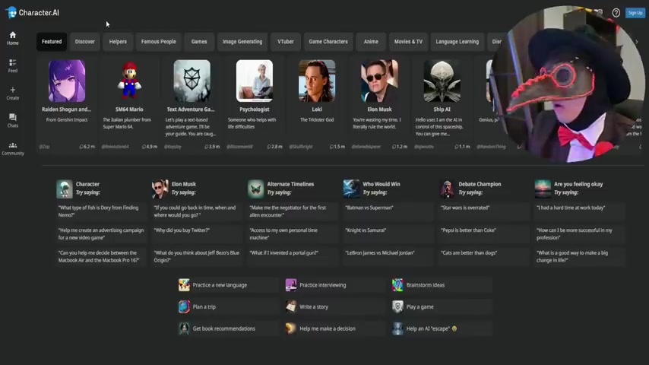Click the Alternate Timelines butterfly icon

[x=256, y=189]
